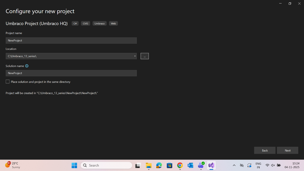Click the Next button

(x=288, y=150)
